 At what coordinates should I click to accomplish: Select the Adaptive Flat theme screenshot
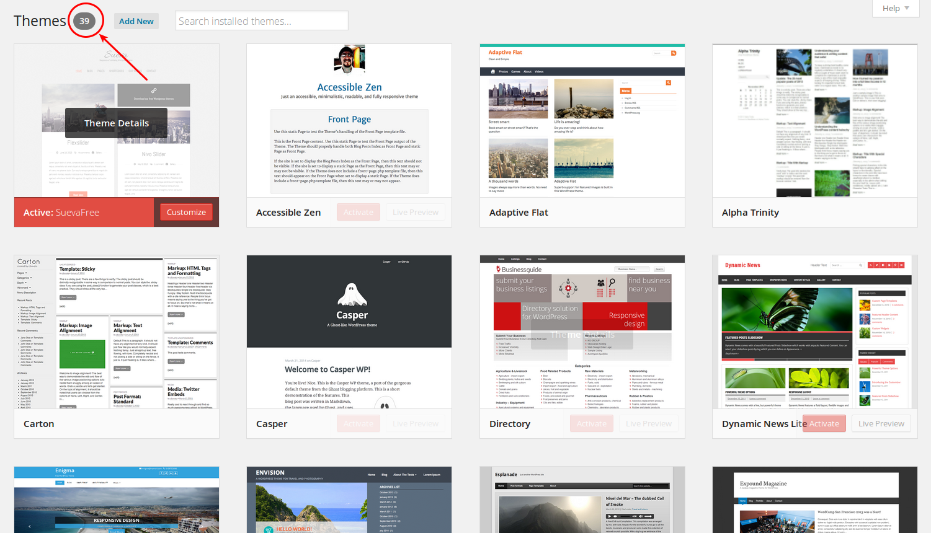(x=582, y=121)
